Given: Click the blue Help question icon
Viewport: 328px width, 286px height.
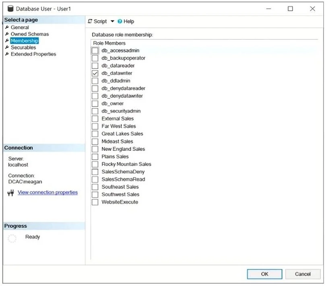Looking at the screenshot, I should (120, 21).
